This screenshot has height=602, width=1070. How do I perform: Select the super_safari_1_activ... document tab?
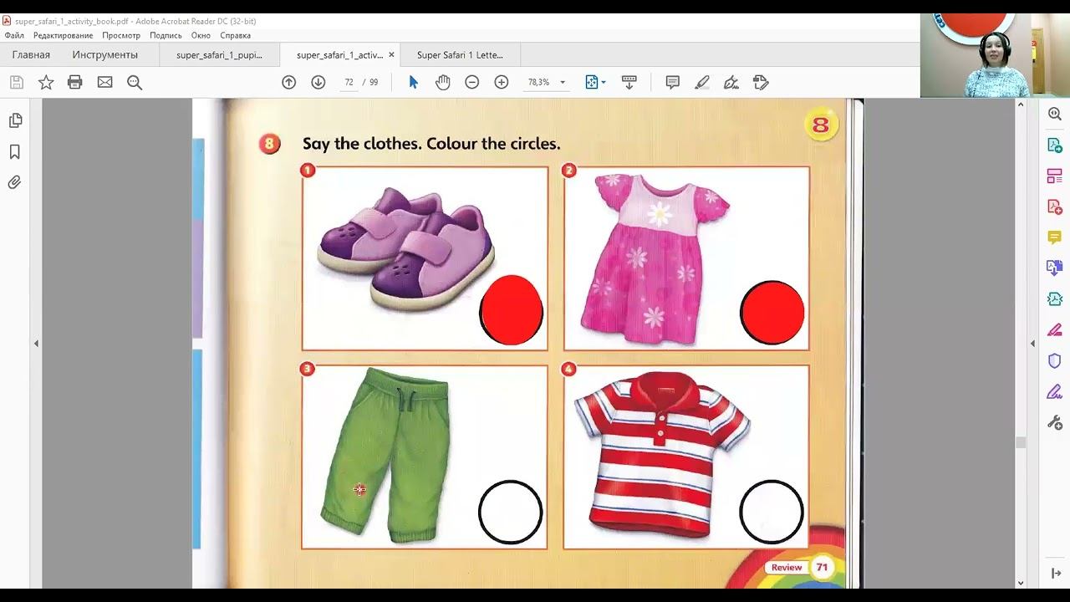339,55
